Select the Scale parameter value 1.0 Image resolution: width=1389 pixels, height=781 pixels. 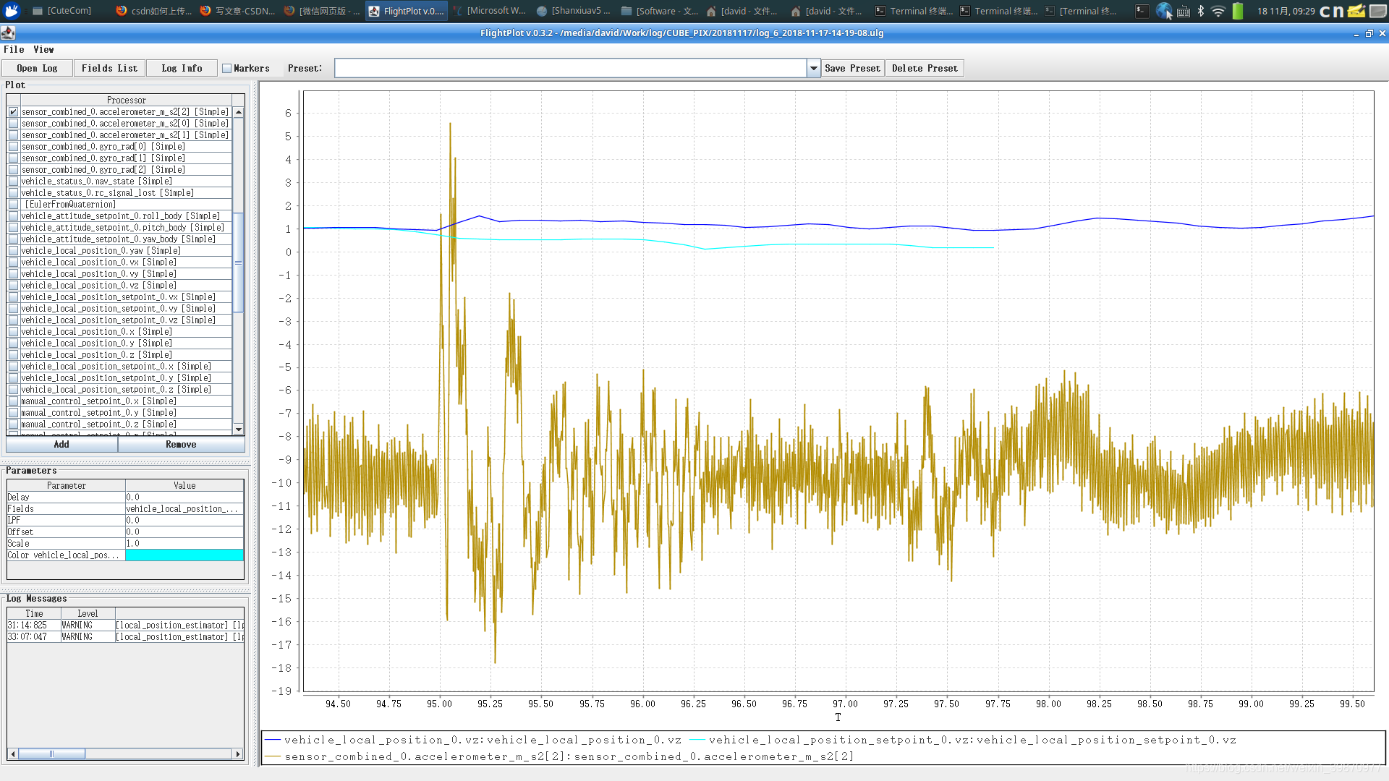point(184,544)
